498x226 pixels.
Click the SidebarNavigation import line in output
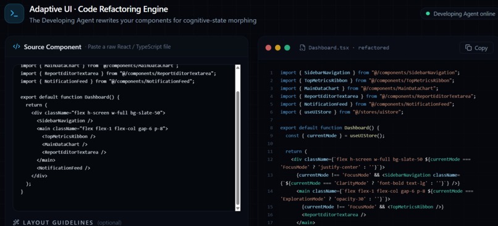tap(370, 73)
